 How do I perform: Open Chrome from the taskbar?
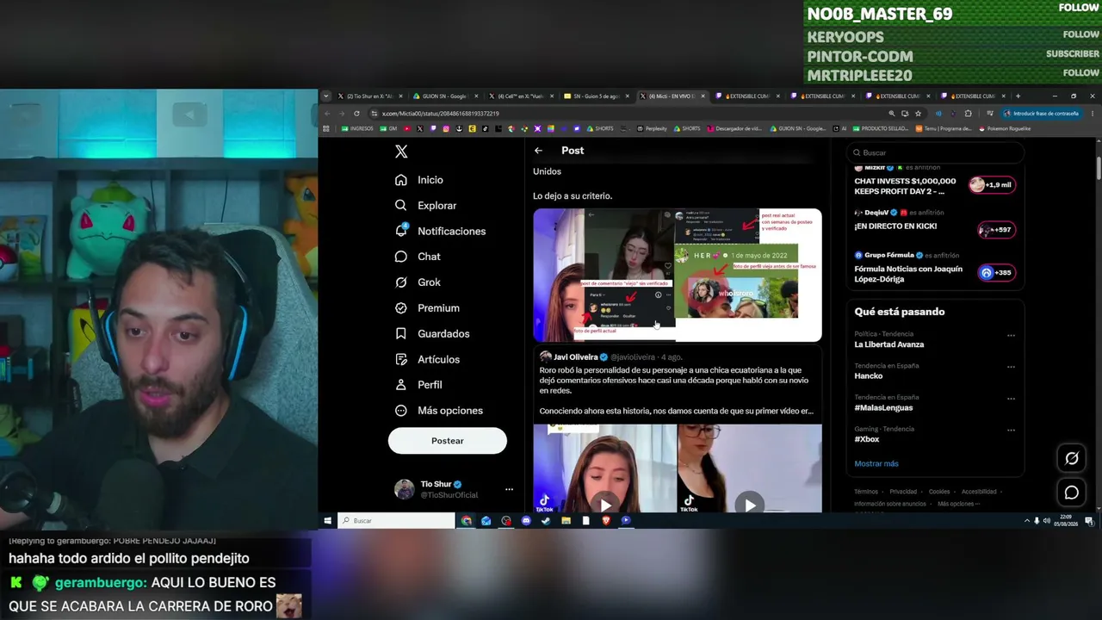466,521
